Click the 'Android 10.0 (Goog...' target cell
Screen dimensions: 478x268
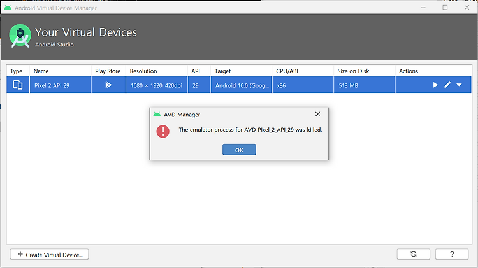pyautogui.click(x=241, y=85)
